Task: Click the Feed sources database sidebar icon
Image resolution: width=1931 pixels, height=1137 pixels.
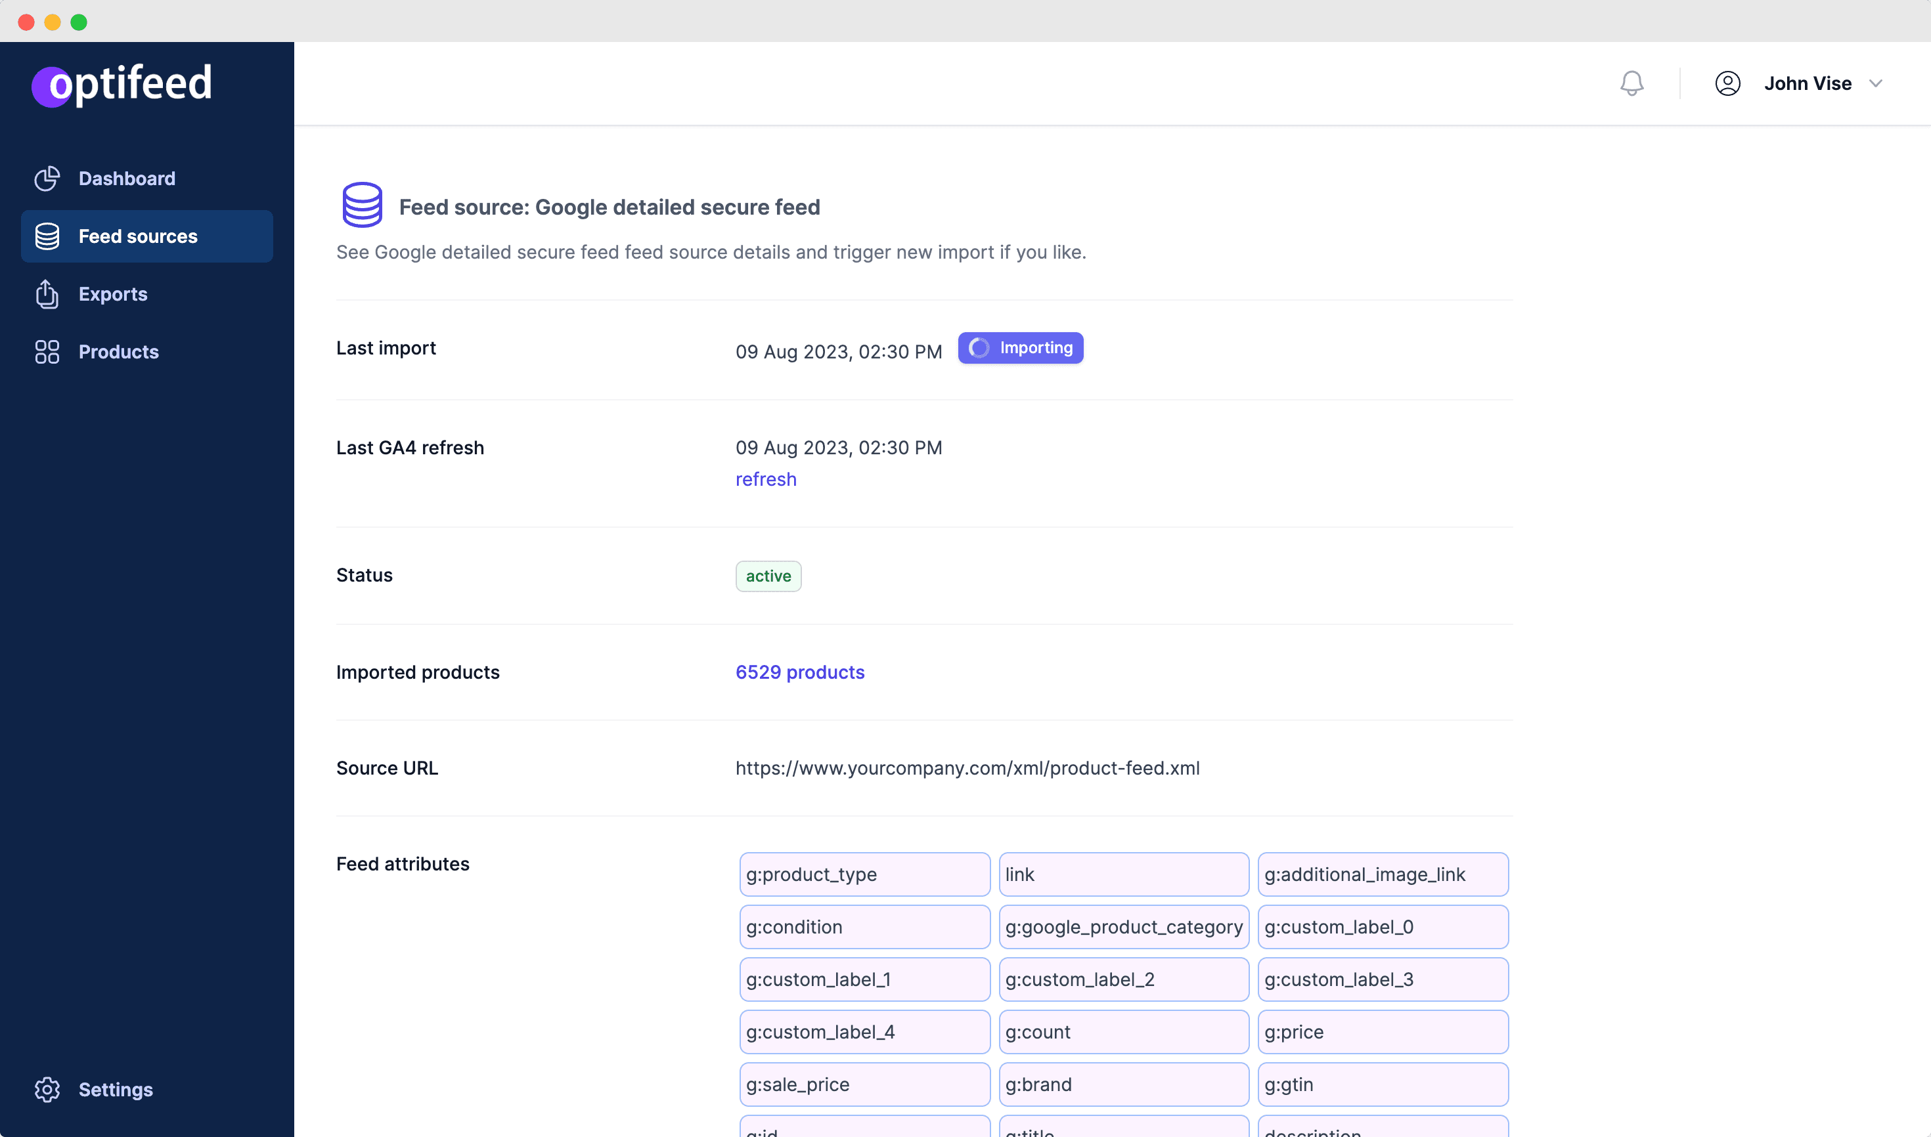Action: click(47, 236)
